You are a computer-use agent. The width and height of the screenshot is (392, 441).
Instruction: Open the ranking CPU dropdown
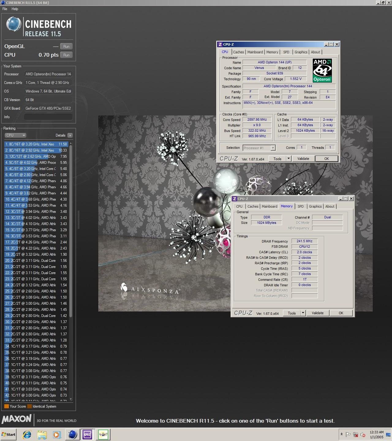point(15,135)
